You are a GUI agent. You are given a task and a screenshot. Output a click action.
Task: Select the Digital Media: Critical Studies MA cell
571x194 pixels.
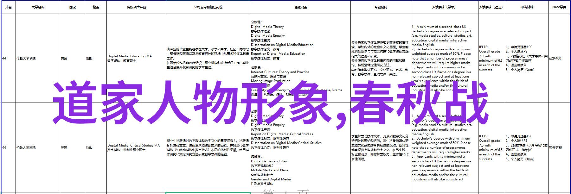click(136, 147)
